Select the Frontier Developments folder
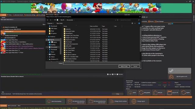Screen dimensions: 195x109 click(72, 44)
